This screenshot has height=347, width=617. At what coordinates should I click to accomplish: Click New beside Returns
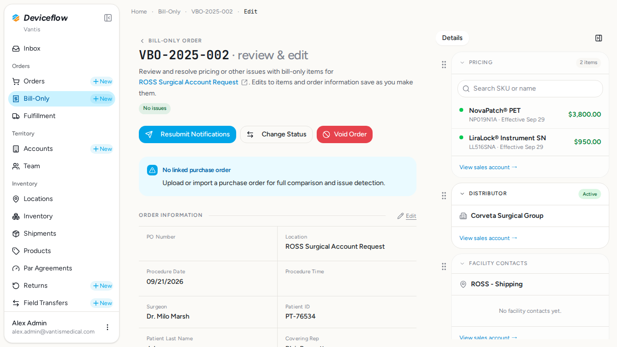click(x=102, y=286)
